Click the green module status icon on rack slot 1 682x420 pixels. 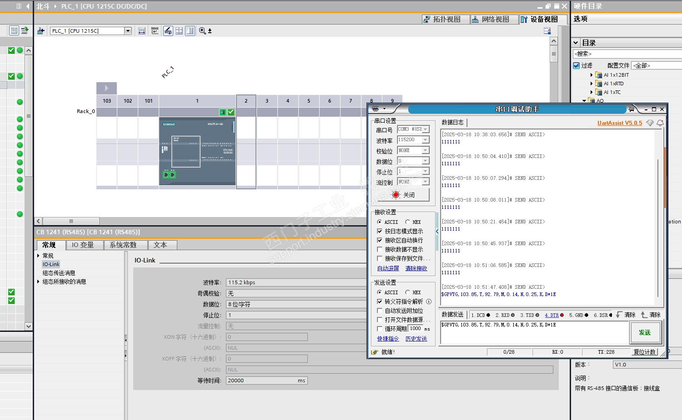click(223, 112)
